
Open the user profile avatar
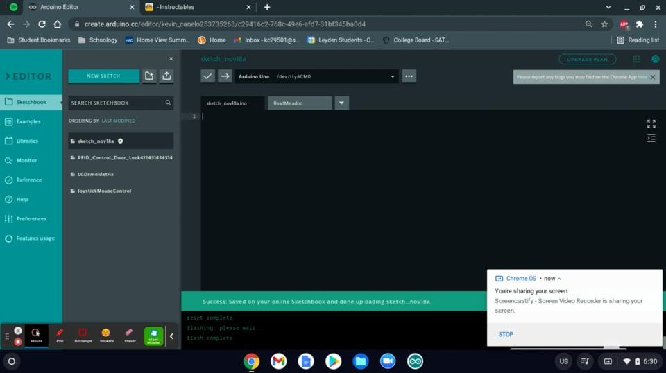coord(656,60)
